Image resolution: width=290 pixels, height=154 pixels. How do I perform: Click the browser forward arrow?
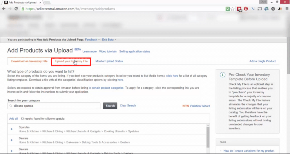[10, 9]
